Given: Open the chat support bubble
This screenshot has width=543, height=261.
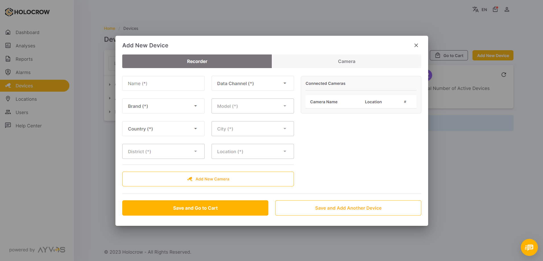Looking at the screenshot, I should [529, 247].
